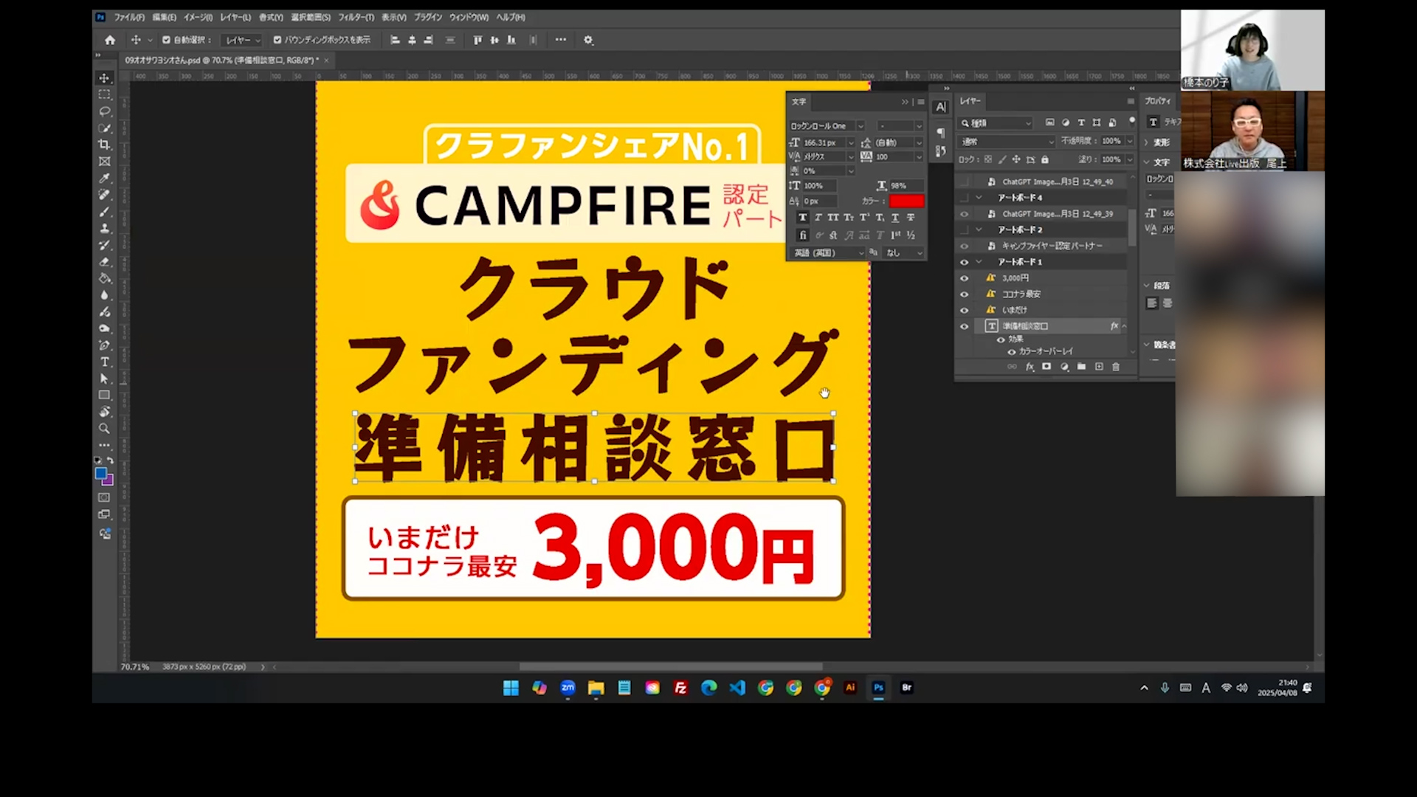This screenshot has width=1417, height=797.
Task: Select the Brush tool
Action: click(104, 212)
